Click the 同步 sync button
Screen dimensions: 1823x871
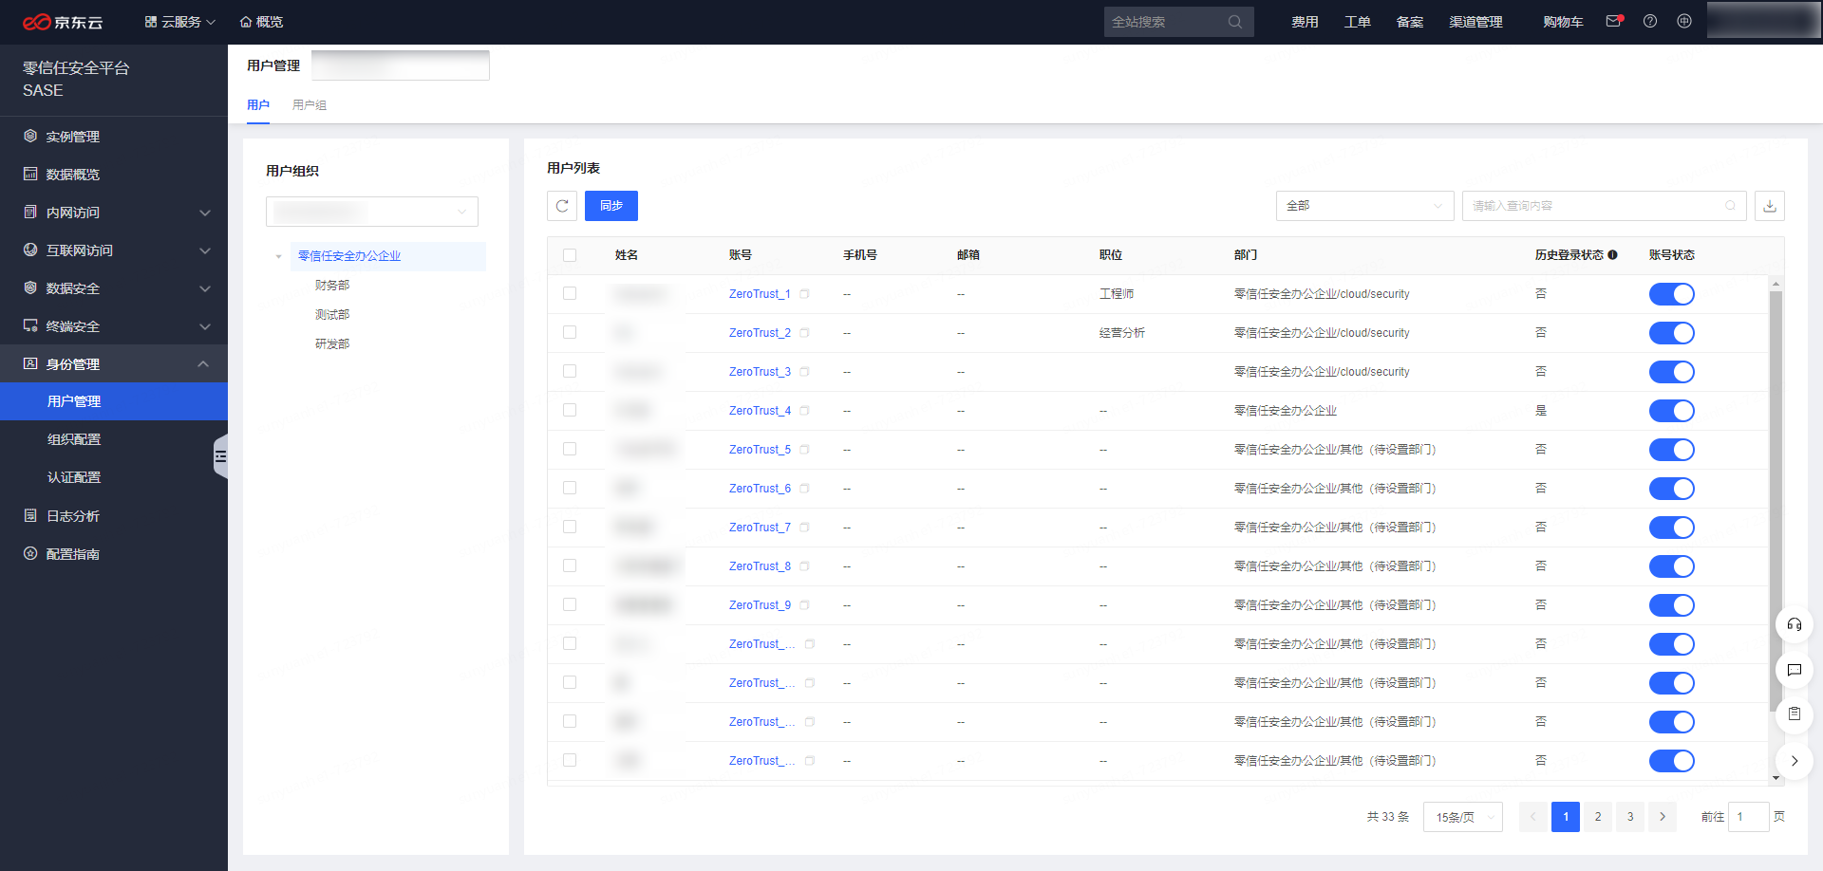(611, 206)
